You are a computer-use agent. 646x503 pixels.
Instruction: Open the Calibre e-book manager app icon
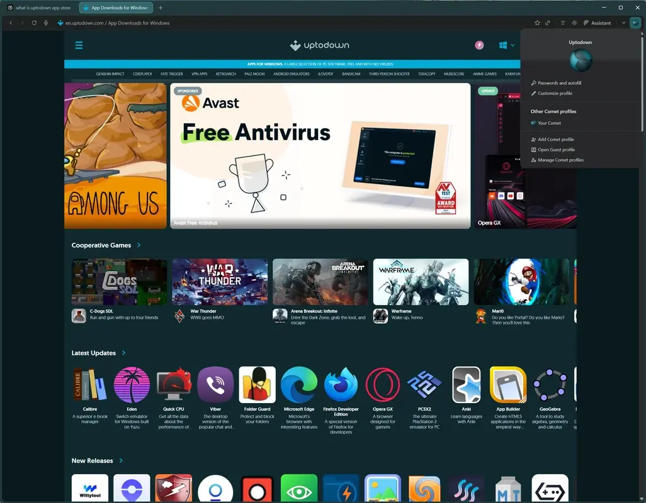tap(89, 384)
